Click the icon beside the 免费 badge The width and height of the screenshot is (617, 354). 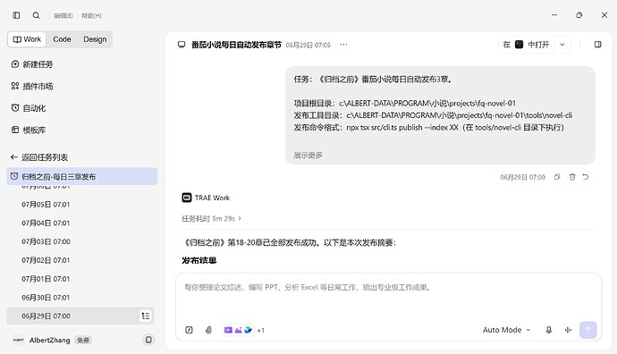tap(148, 340)
